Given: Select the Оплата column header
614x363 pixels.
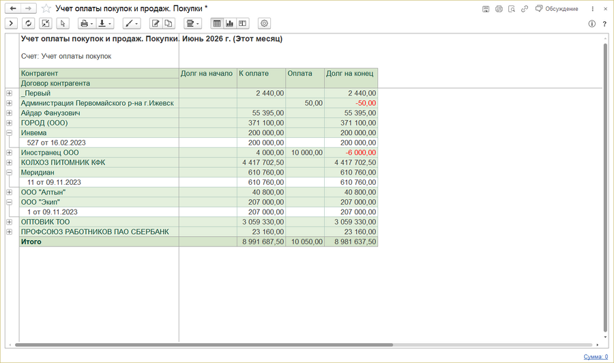Looking at the screenshot, I should [305, 78].
